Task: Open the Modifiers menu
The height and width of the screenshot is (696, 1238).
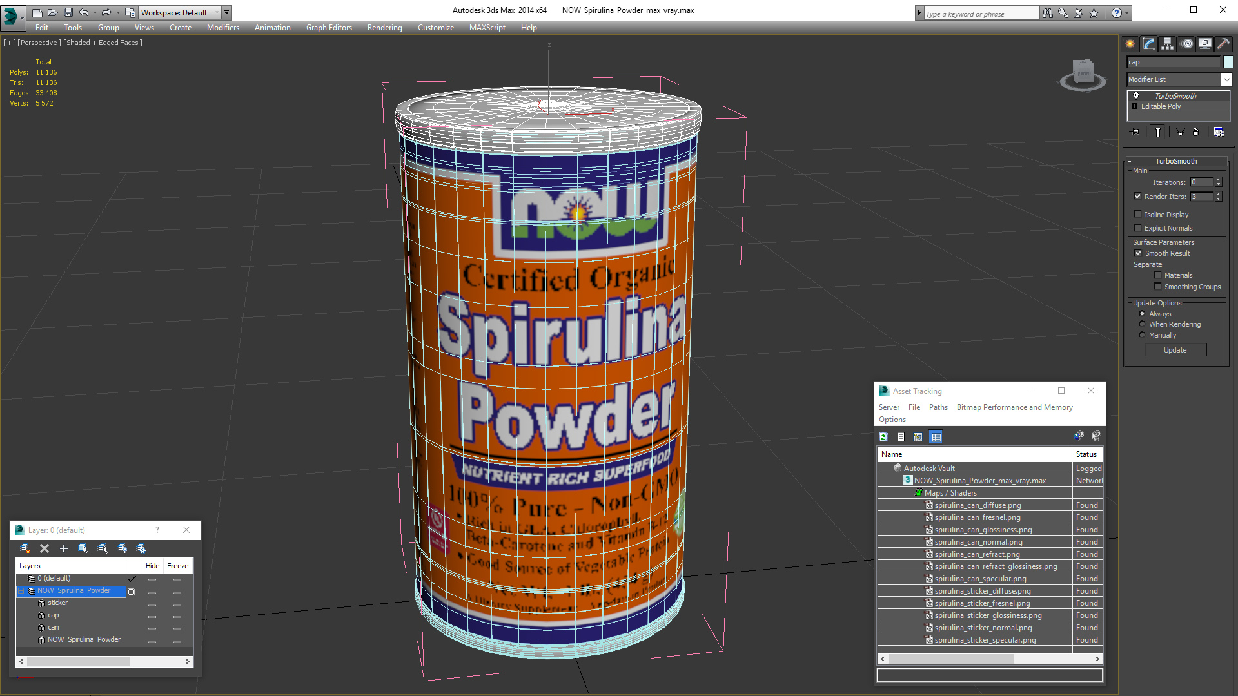Action: [x=223, y=28]
